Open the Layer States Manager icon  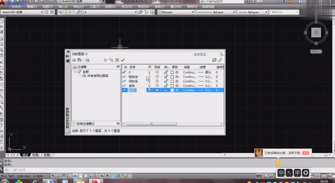[87, 60]
